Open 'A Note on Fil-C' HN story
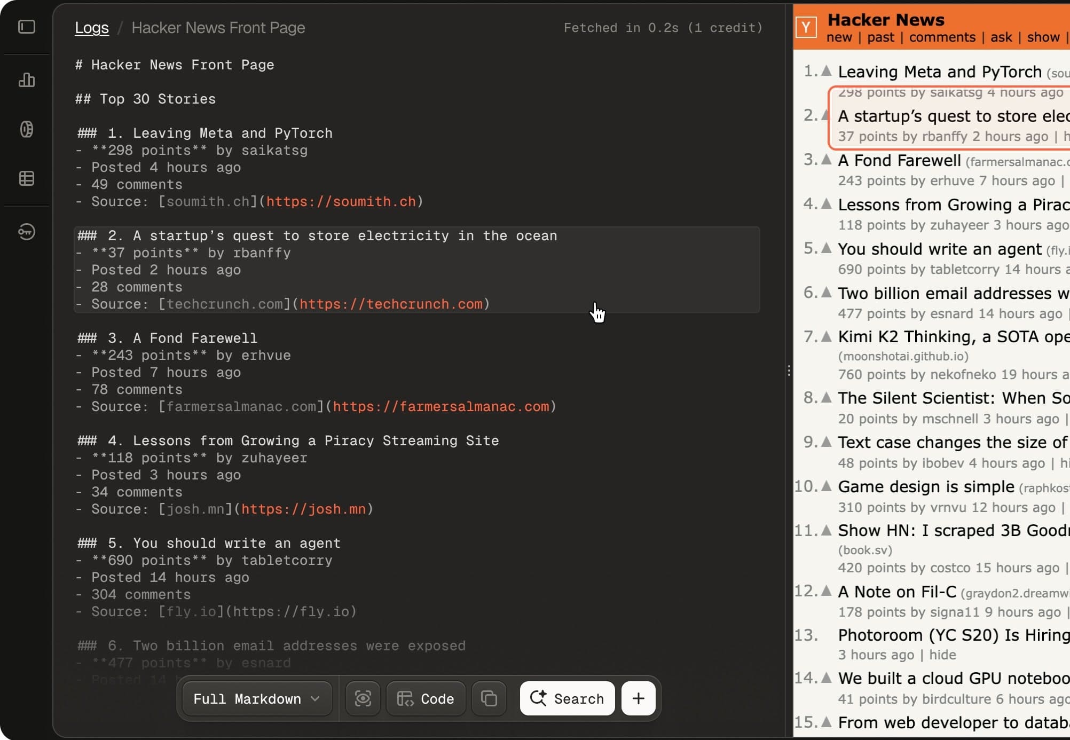 click(897, 592)
